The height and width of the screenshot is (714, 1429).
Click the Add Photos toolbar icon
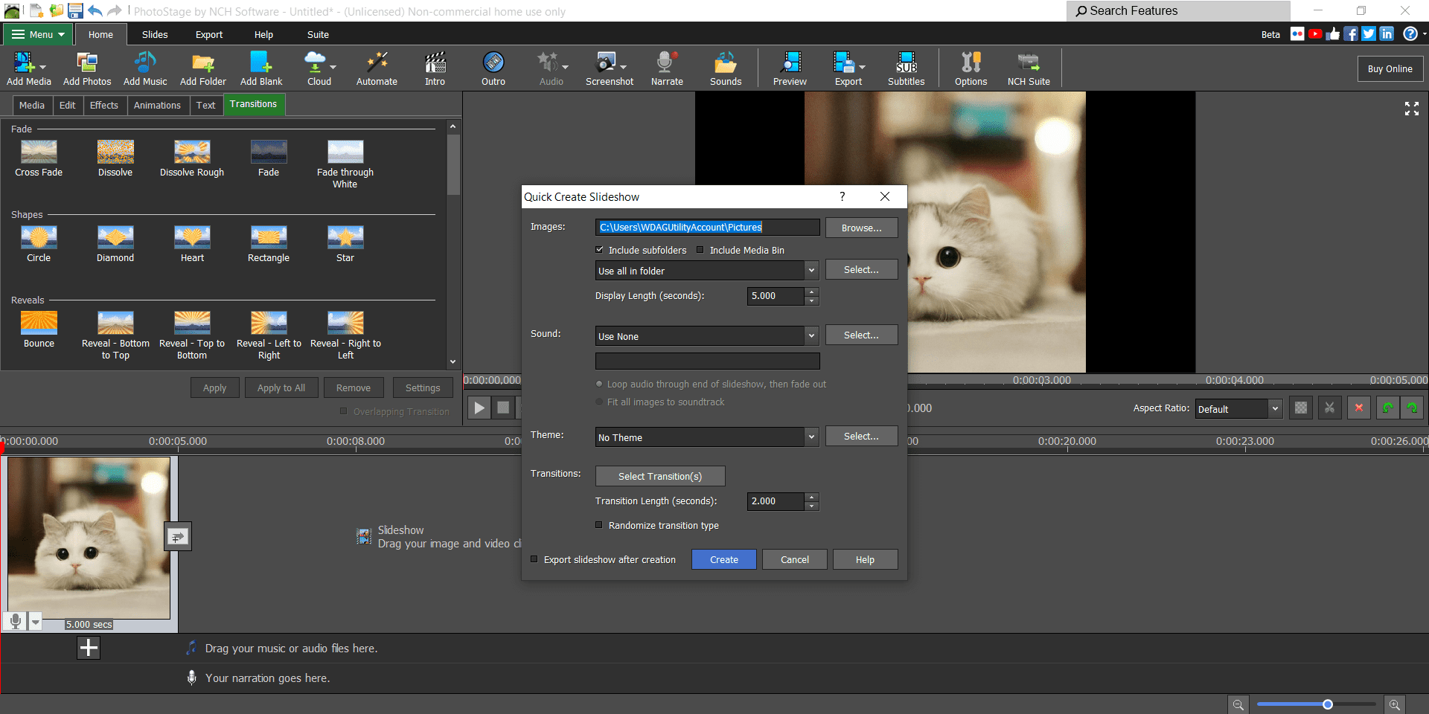(x=87, y=68)
